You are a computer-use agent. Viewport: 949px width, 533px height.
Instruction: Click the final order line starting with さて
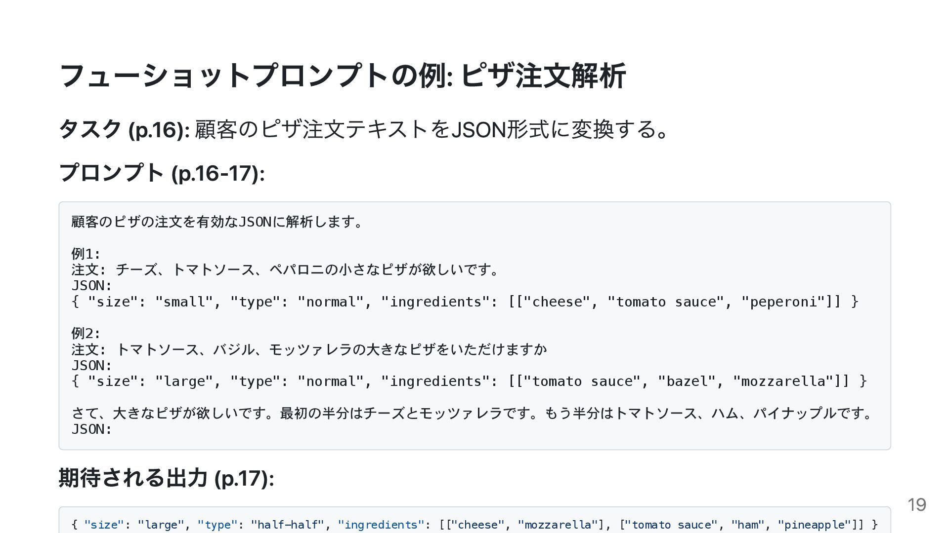click(472, 413)
